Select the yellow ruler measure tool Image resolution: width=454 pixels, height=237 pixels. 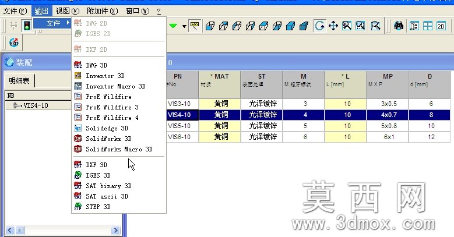195,26
